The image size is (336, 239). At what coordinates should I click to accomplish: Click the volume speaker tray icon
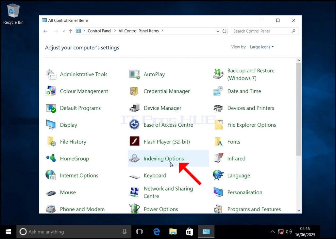coord(289,232)
